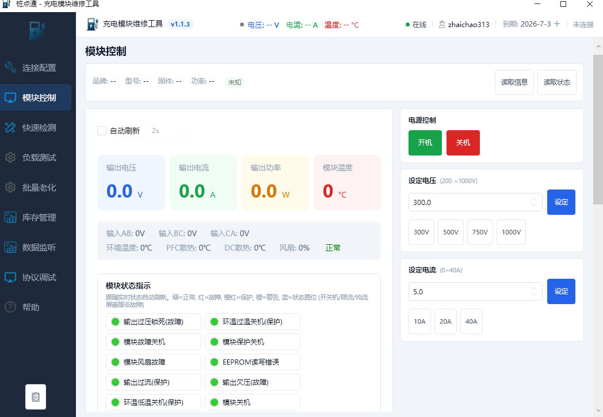Screen dimensions: 603x417
Task: Click the 输出电压 0.0 V card
Action: click(131, 183)
